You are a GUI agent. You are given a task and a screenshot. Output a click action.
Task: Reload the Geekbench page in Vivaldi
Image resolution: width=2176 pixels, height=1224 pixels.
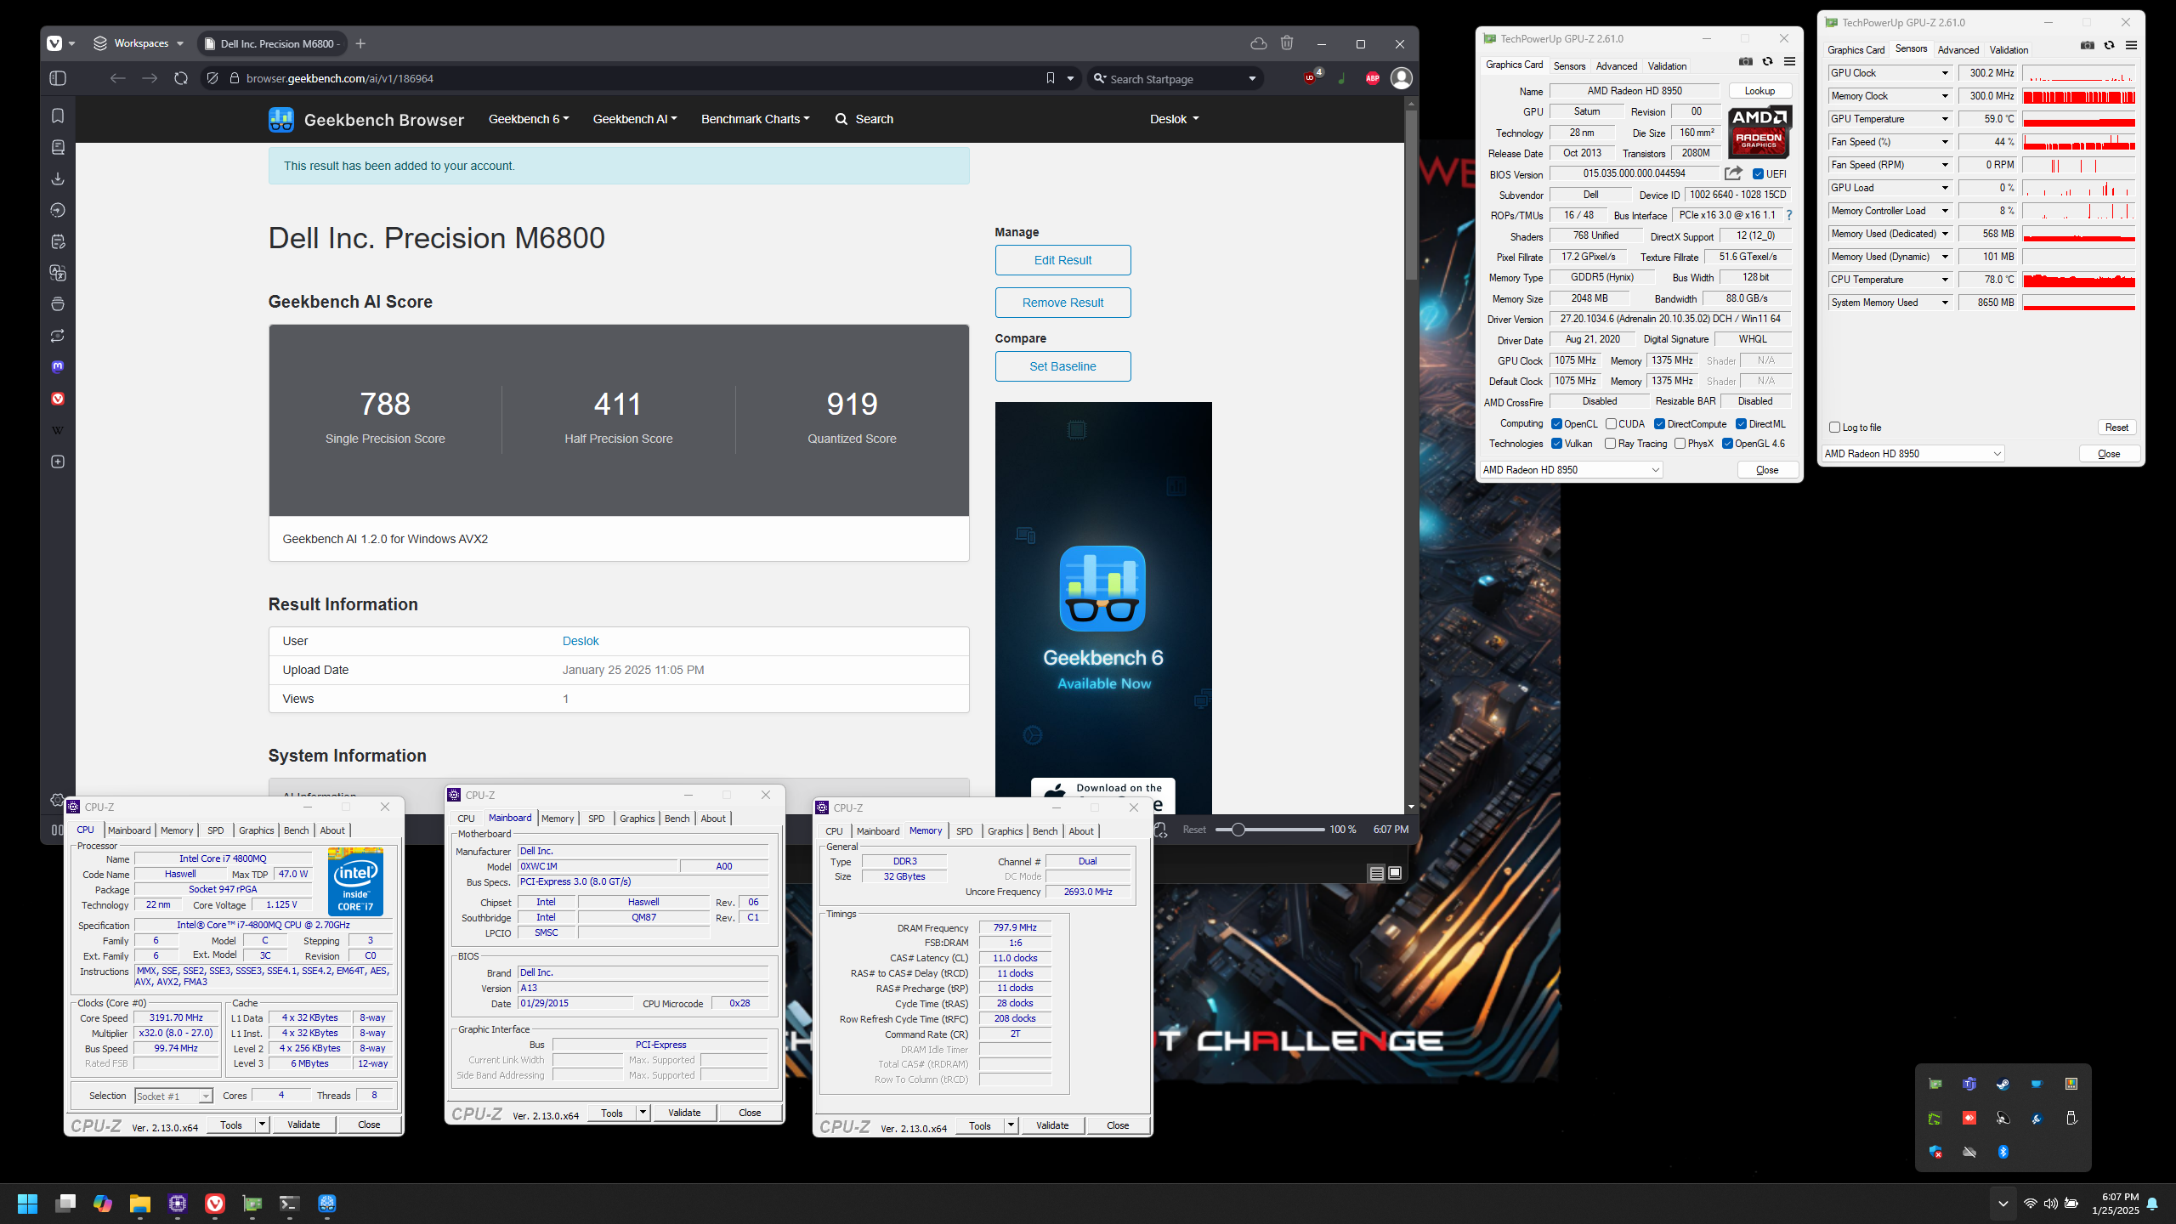(x=181, y=78)
